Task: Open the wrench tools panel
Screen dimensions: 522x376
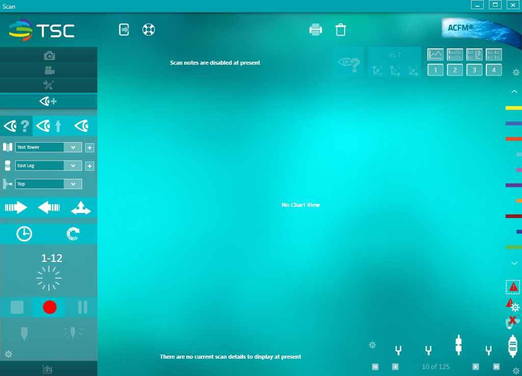Action: coord(49,85)
